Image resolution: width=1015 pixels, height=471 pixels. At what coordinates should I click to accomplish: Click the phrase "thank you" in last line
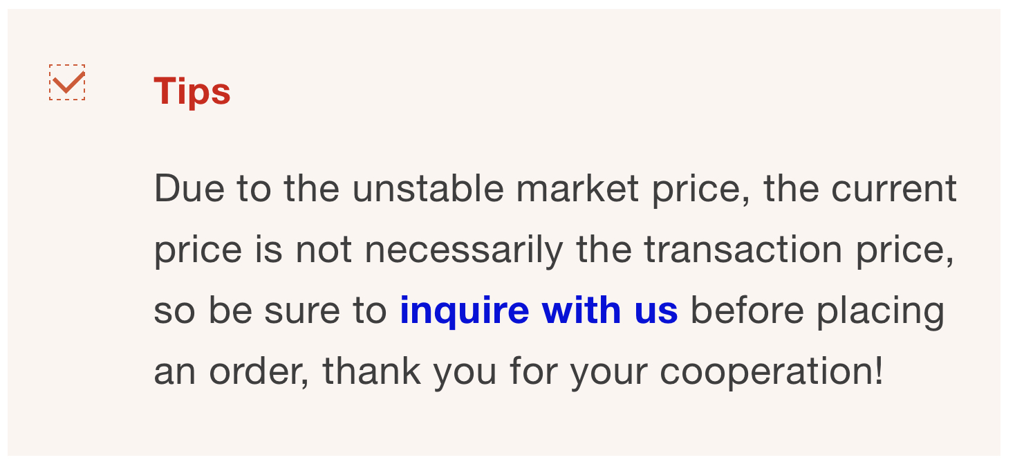[x=409, y=371]
